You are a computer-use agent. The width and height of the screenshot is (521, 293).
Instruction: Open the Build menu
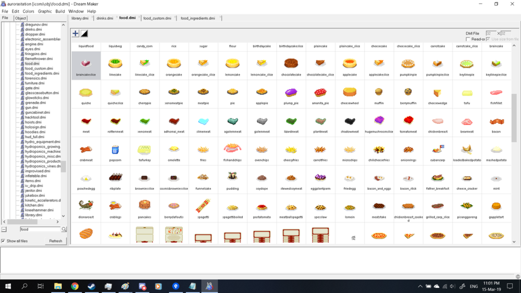pos(60,11)
